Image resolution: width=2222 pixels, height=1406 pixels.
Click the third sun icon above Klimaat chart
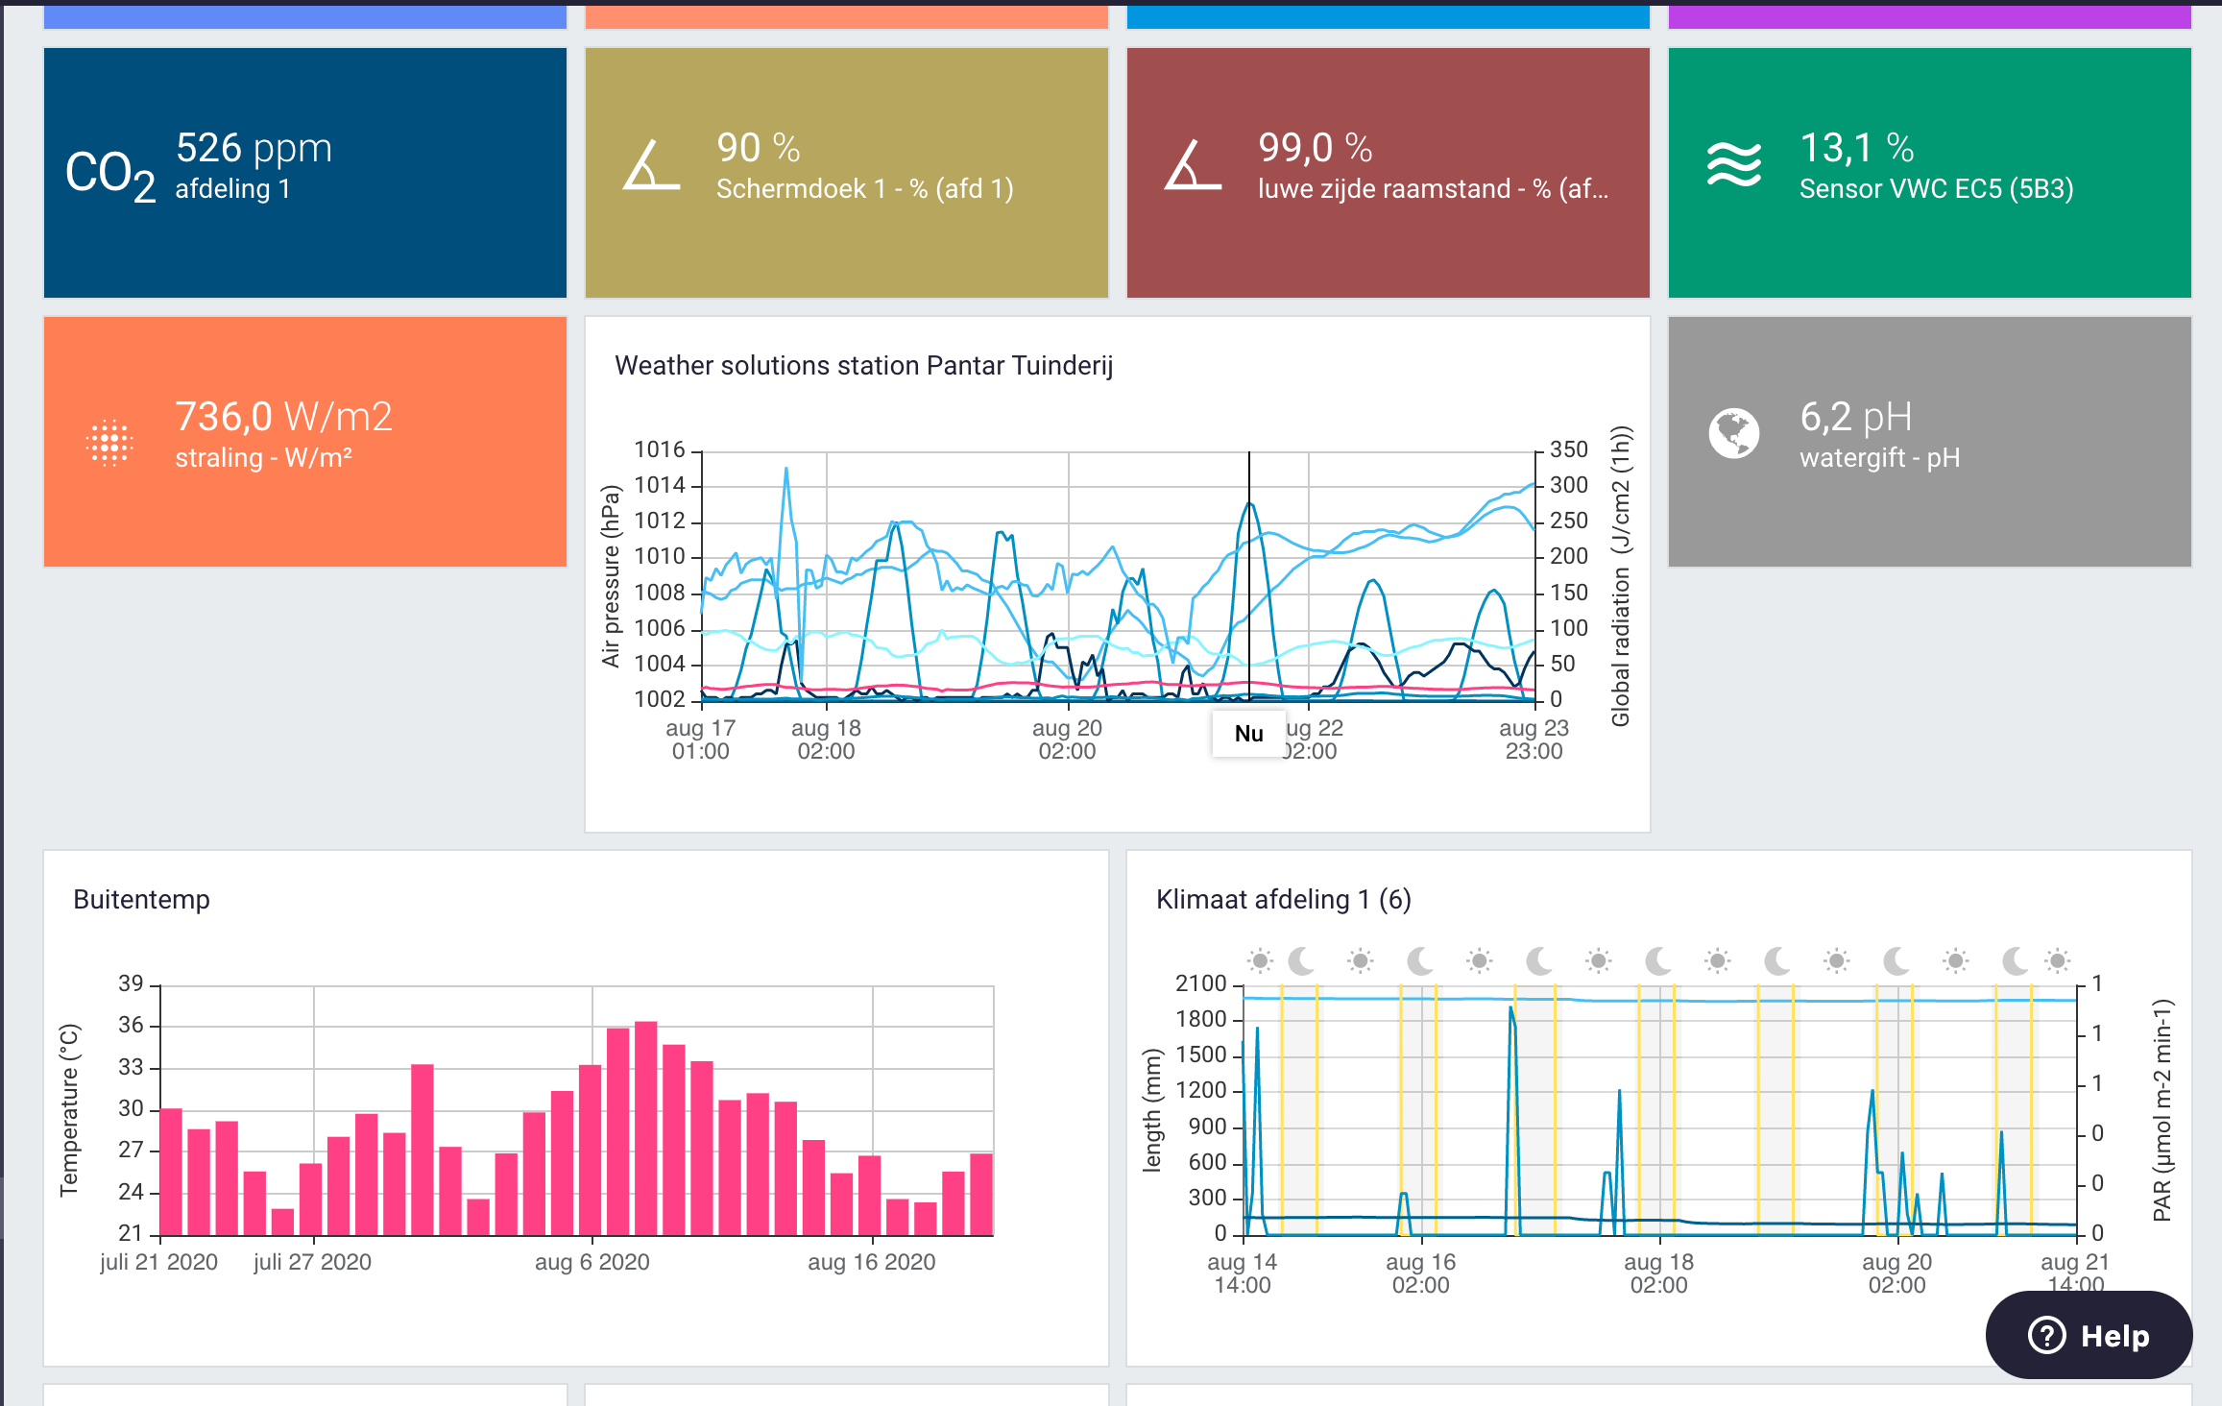click(x=1479, y=960)
